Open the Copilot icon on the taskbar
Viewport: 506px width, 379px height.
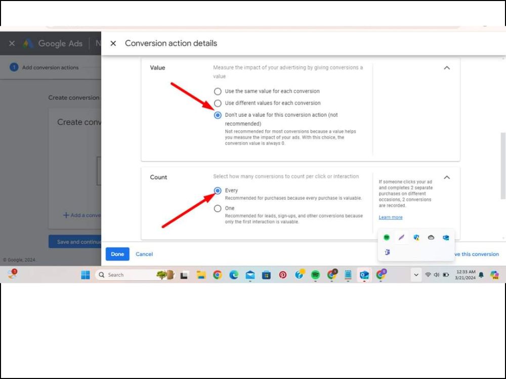click(494, 275)
